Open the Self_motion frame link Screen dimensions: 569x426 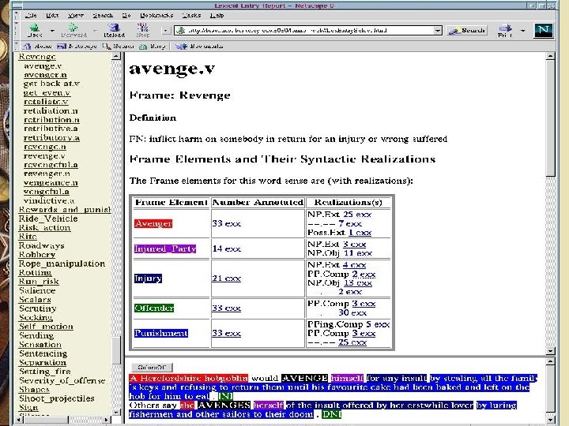tap(46, 327)
